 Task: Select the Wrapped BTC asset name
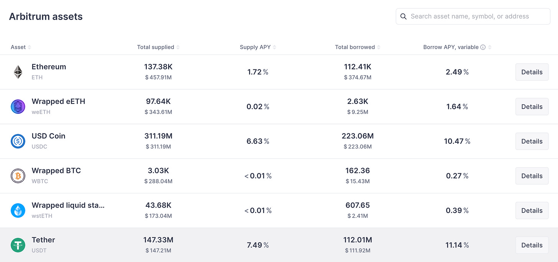56,170
